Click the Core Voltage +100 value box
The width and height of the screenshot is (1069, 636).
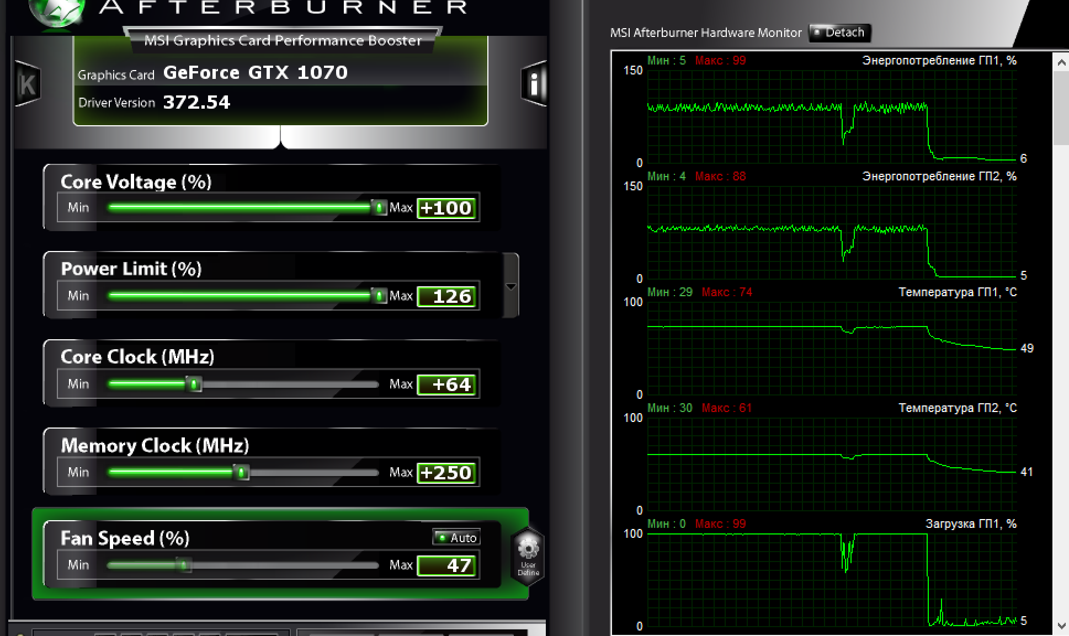pyautogui.click(x=446, y=208)
